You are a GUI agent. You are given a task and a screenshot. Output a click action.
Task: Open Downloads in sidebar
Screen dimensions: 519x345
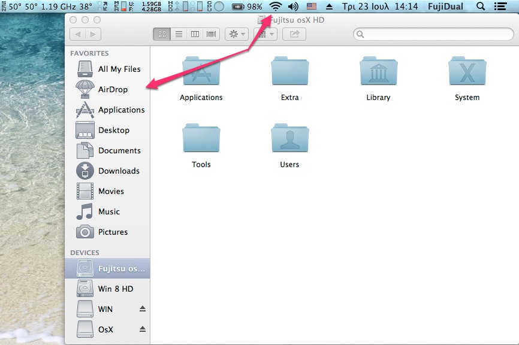[108, 171]
